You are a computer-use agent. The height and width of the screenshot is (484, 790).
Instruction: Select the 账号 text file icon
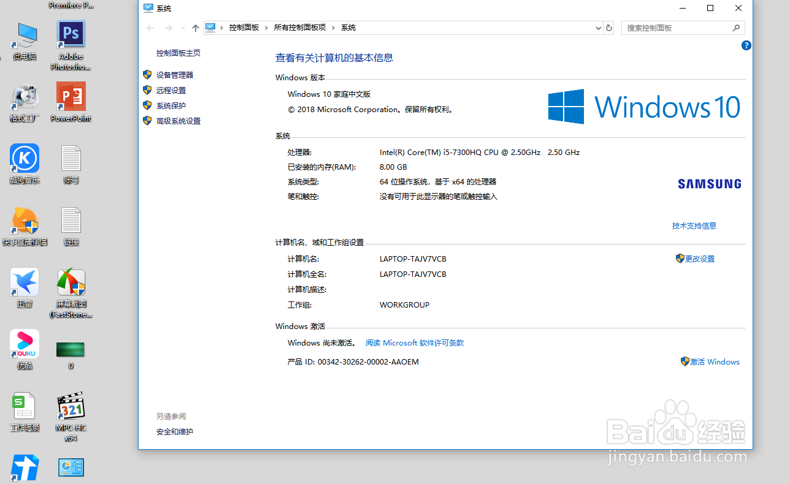(71, 165)
